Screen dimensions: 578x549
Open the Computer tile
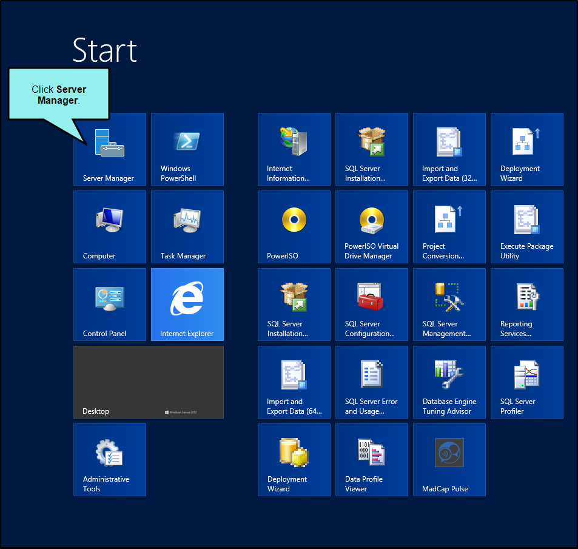coord(110,227)
